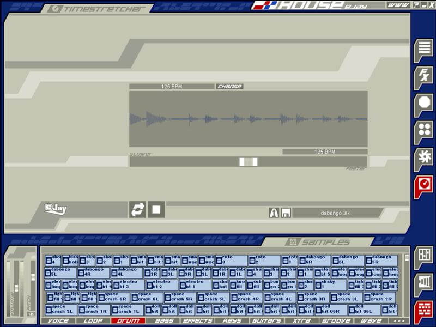436x327 pixels.
Task: Switch to the Guitars sample tab
Action: [x=267, y=321]
